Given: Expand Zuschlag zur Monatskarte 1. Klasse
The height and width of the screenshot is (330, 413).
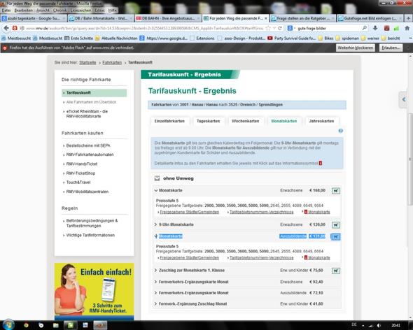Looking at the screenshot, I should pos(155,271).
